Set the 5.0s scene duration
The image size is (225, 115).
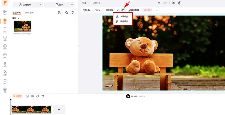[x=86, y=10]
